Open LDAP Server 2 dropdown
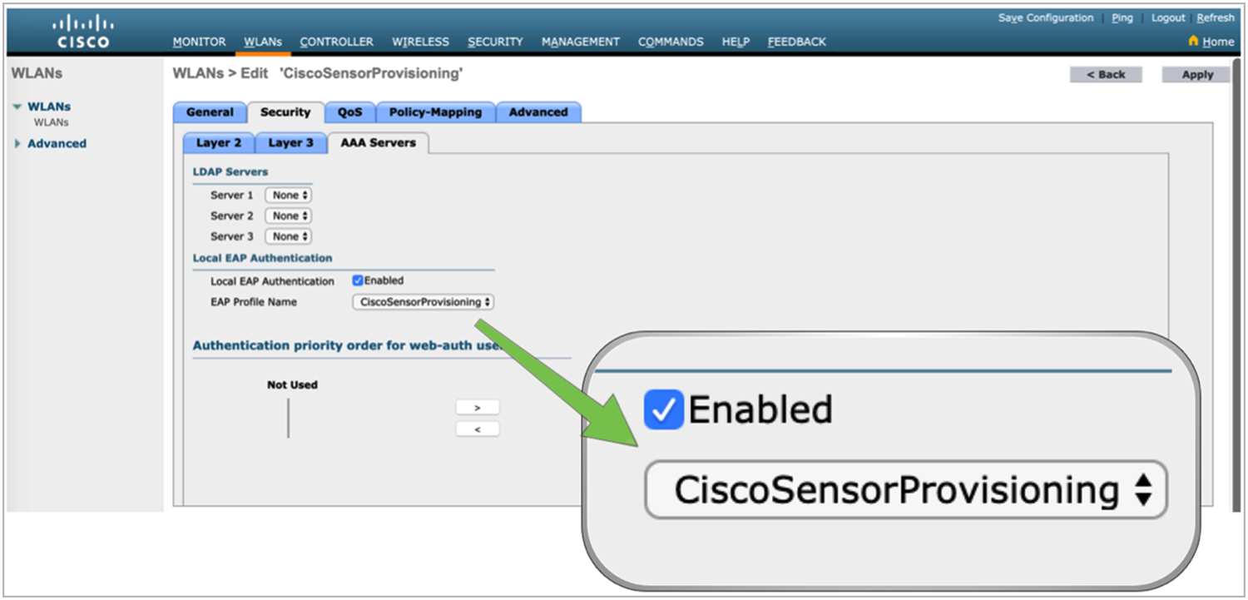The image size is (1248, 600). tap(288, 216)
